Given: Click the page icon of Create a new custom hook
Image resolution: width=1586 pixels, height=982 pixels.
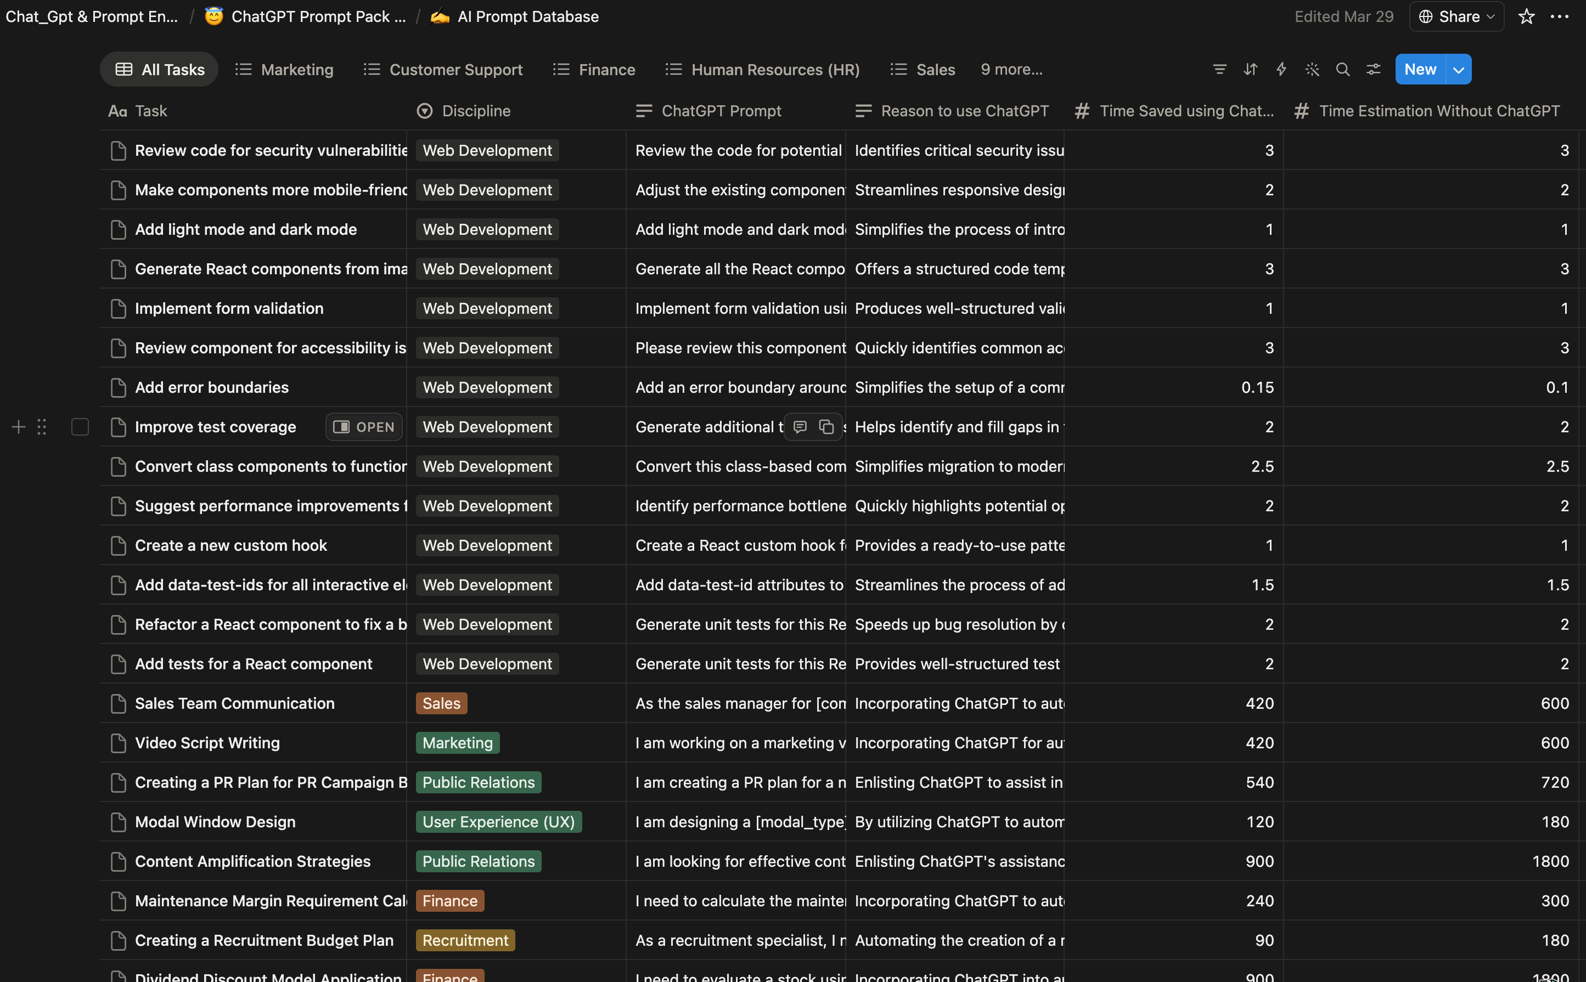Looking at the screenshot, I should coord(118,545).
